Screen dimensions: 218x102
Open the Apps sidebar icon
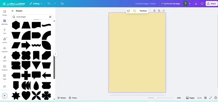[5, 77]
